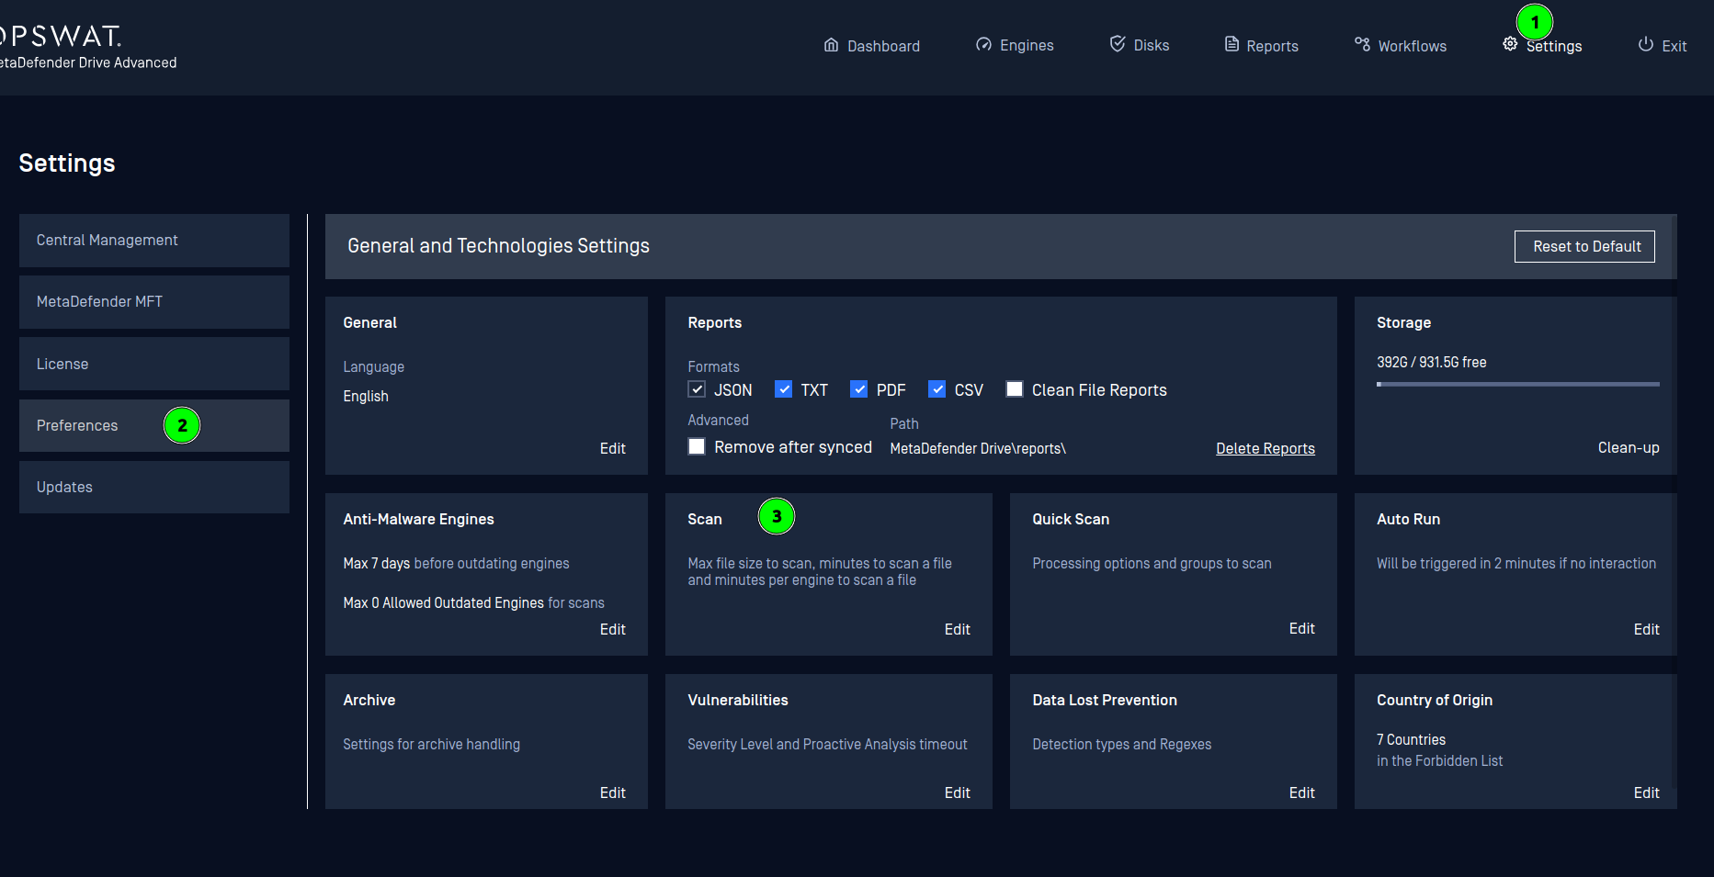
Task: Uncheck the TXT report format
Action: click(784, 389)
